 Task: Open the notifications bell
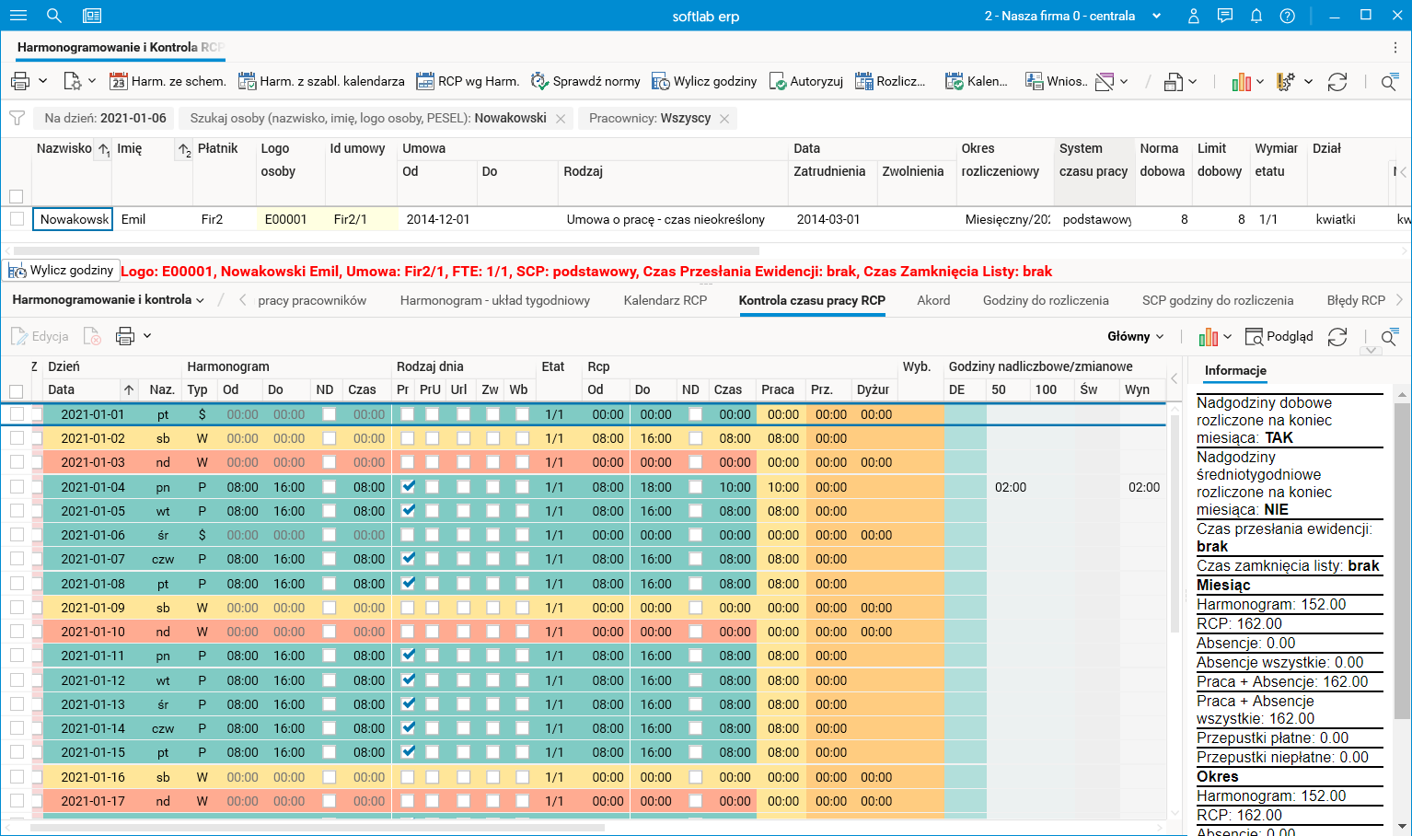[1256, 16]
